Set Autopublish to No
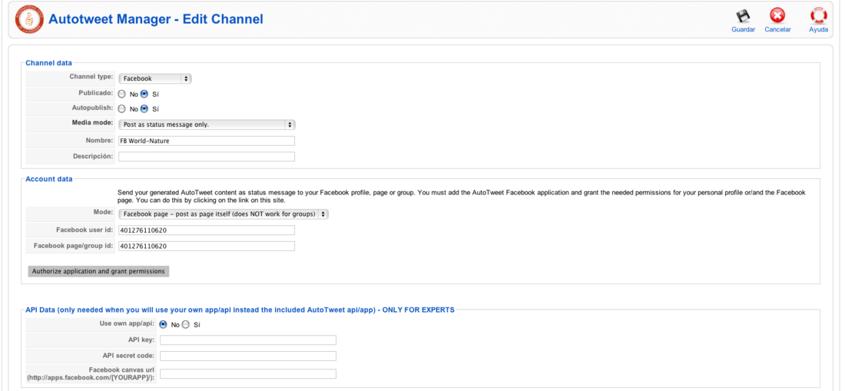 (x=122, y=109)
